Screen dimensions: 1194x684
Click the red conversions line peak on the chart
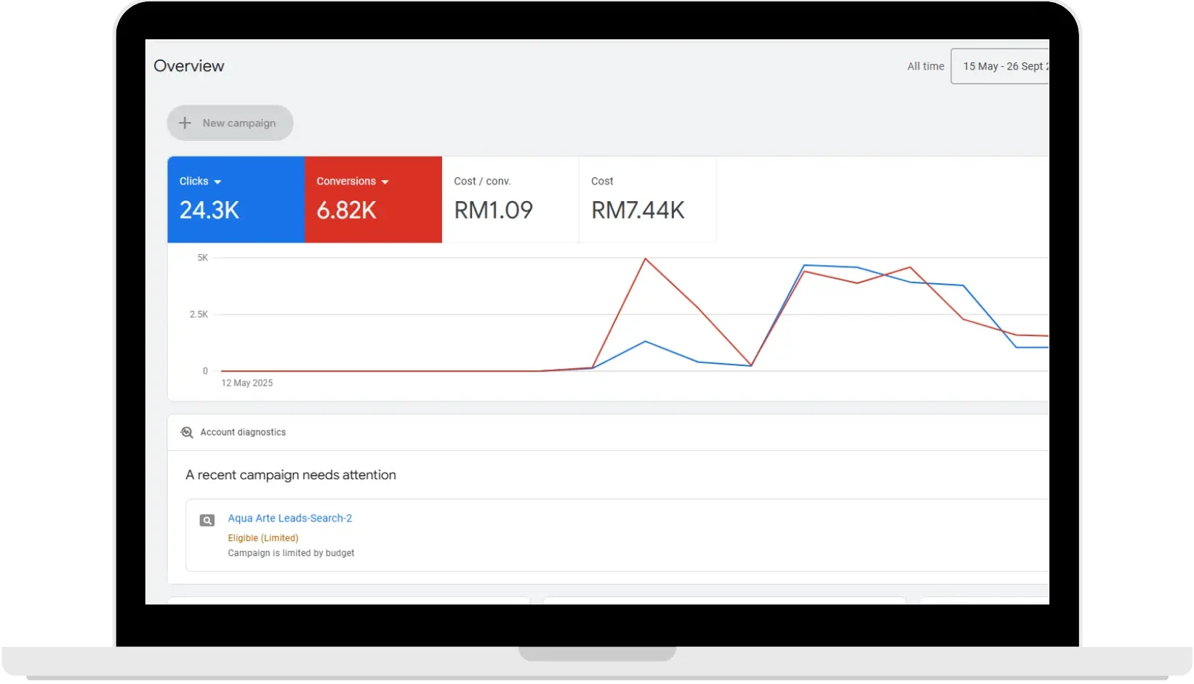tap(646, 259)
